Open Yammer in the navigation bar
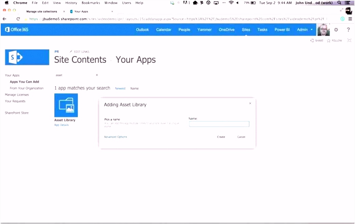This screenshot has width=355, height=224. coord(205,30)
